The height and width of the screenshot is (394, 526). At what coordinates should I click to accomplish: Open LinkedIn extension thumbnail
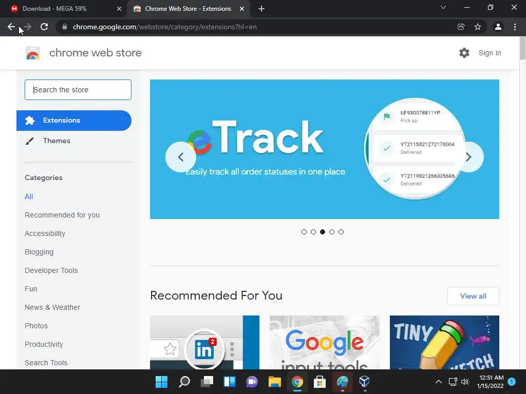pyautogui.click(x=204, y=342)
